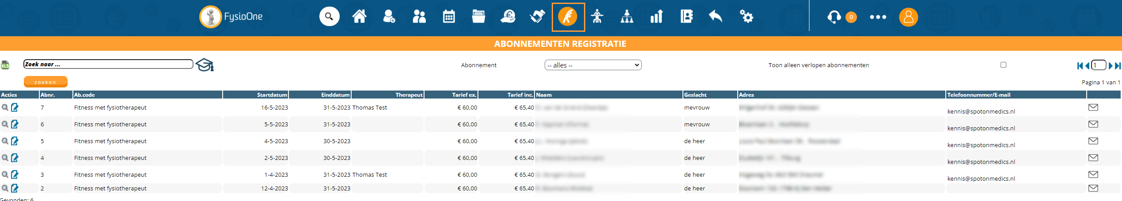Jump to the last page

pyautogui.click(x=1118, y=65)
